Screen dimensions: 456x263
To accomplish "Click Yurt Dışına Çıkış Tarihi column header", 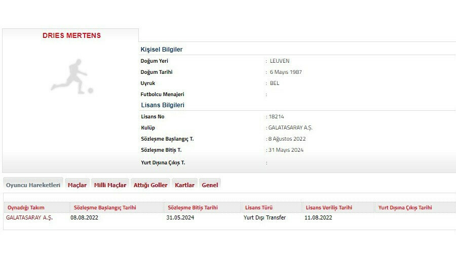I will pos(405,208).
